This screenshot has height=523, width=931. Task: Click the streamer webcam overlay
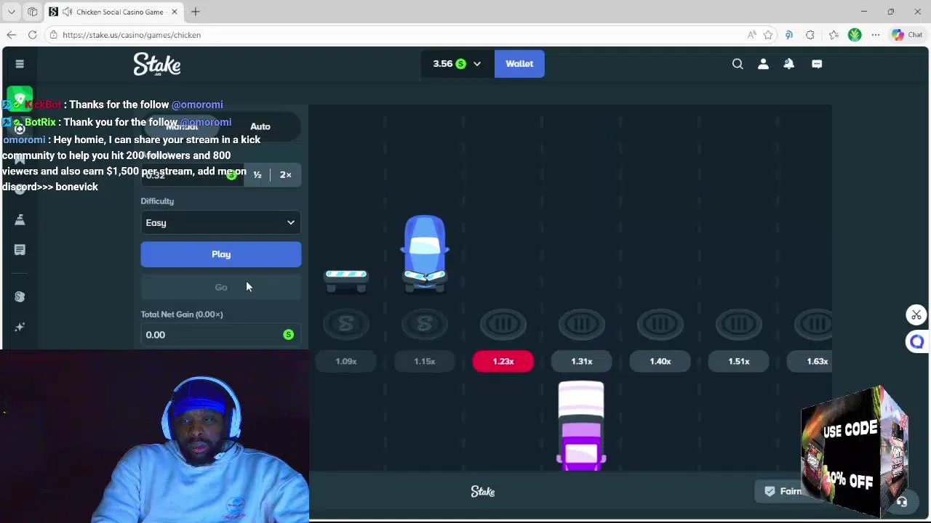(x=155, y=436)
